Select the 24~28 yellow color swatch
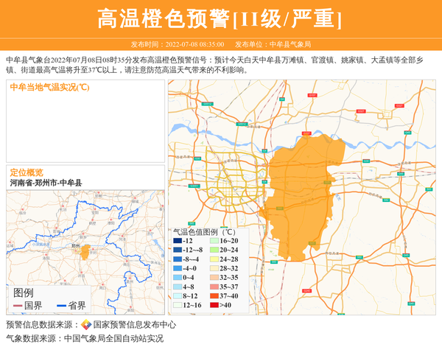The image size is (442, 347). (x=214, y=259)
